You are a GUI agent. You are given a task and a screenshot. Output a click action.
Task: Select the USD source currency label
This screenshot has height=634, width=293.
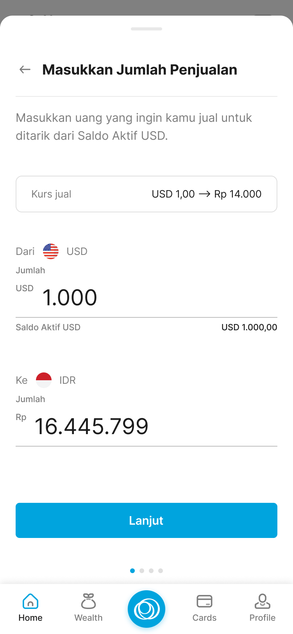(77, 251)
